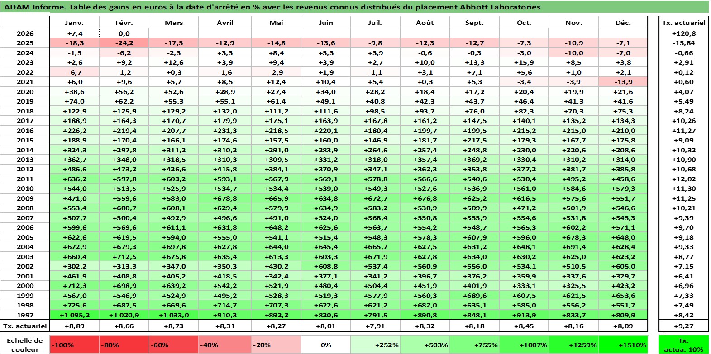Select the 2008 row label
711x354 pixels.
point(25,208)
